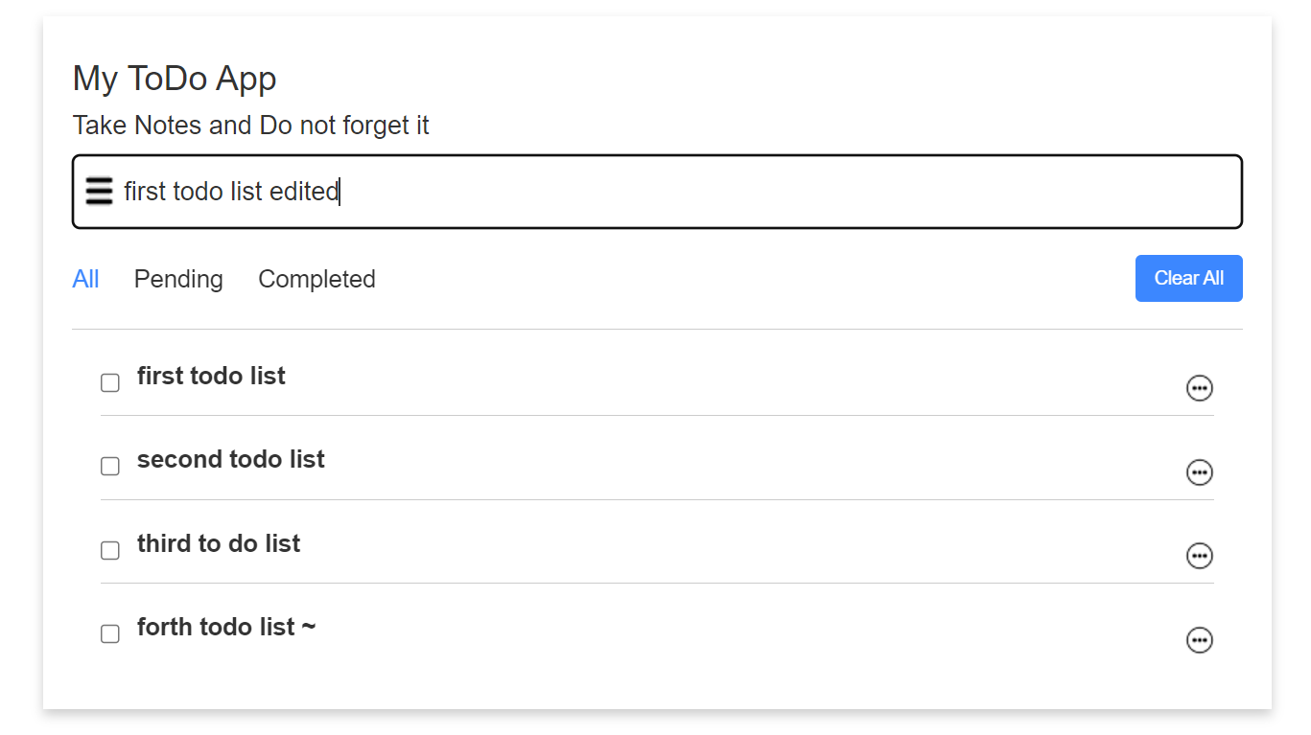Switch to the Pending filter tab
This screenshot has height=735, width=1311.
[178, 279]
